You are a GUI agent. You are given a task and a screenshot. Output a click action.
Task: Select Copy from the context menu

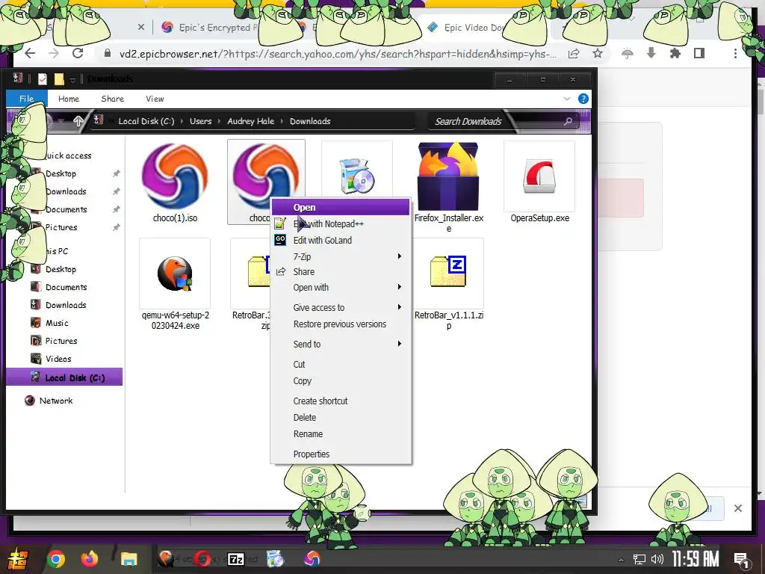tap(341, 380)
